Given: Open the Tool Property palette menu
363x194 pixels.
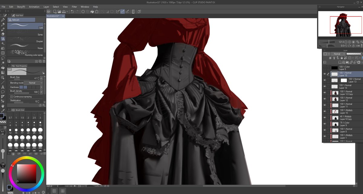Looking at the screenshot, I should pos(9,66).
